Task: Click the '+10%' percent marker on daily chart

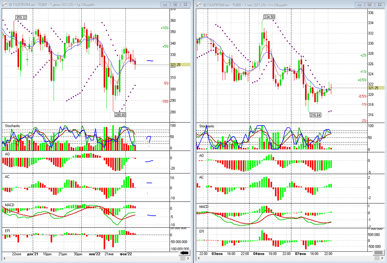Action: (x=164, y=28)
